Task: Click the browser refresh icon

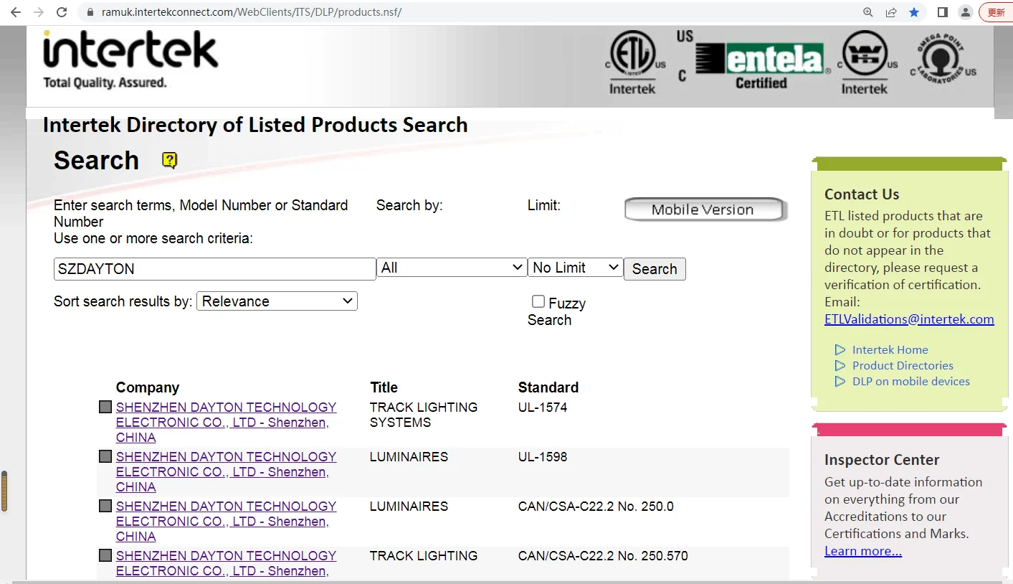Action: click(62, 11)
